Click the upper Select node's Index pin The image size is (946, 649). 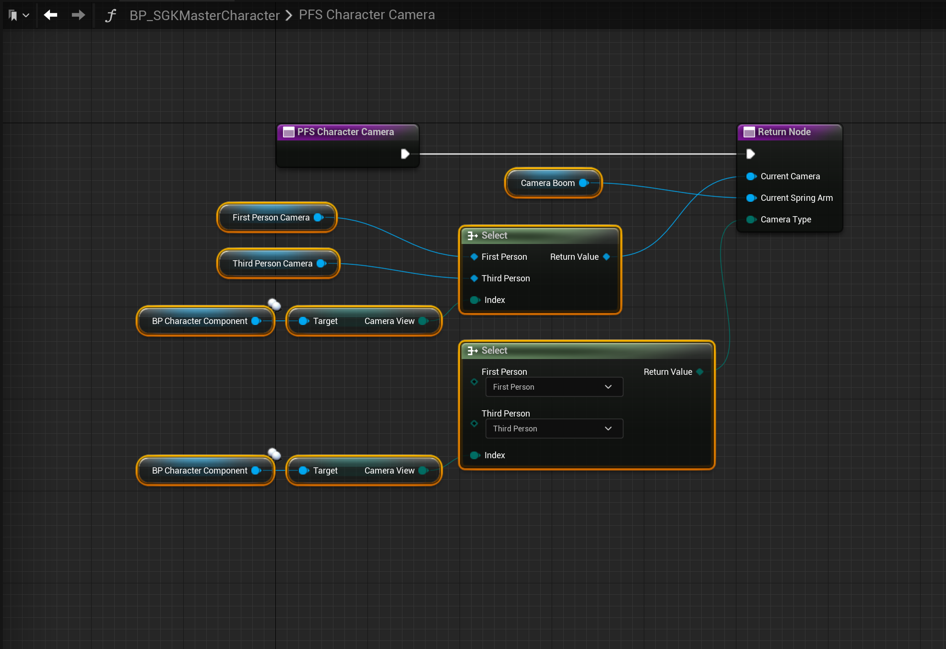pos(475,300)
